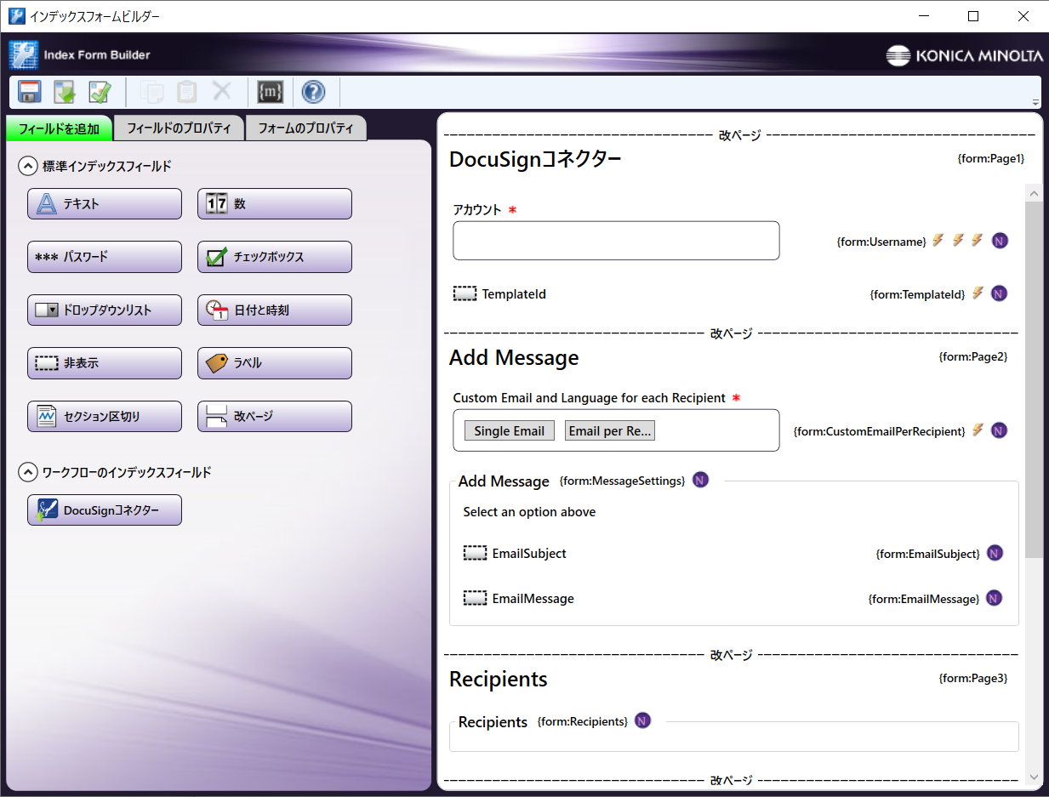This screenshot has width=1049, height=797.
Task: Click the hidden-field icon beside TemplateId
Action: coord(465,293)
